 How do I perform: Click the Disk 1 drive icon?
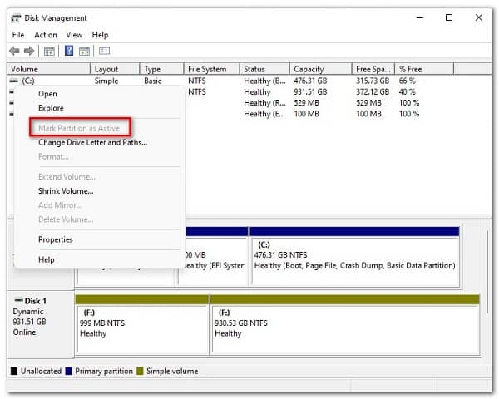point(19,300)
